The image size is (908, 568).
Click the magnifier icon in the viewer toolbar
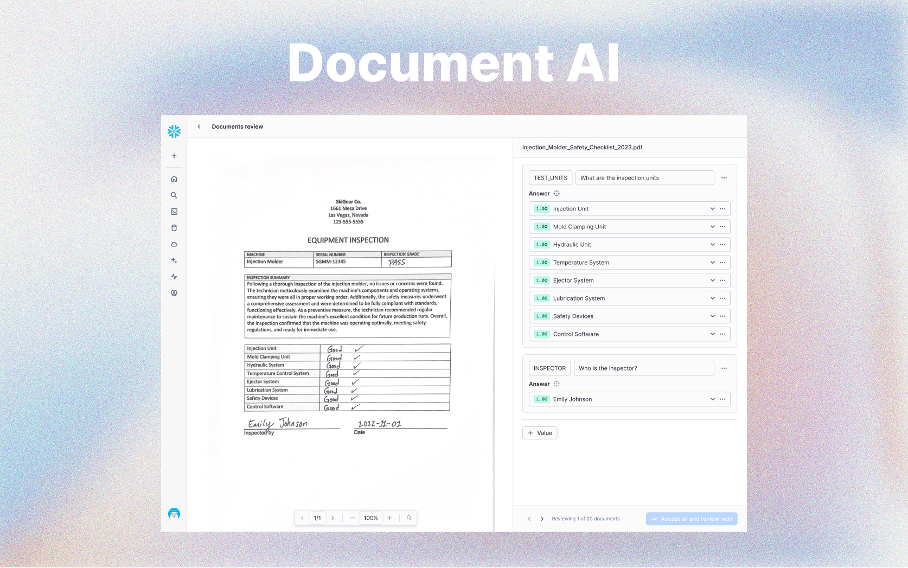click(409, 518)
